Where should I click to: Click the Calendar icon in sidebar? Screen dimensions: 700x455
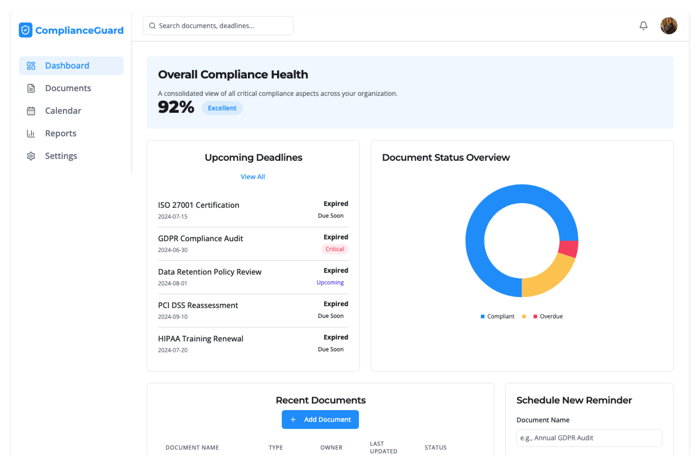[x=31, y=111]
